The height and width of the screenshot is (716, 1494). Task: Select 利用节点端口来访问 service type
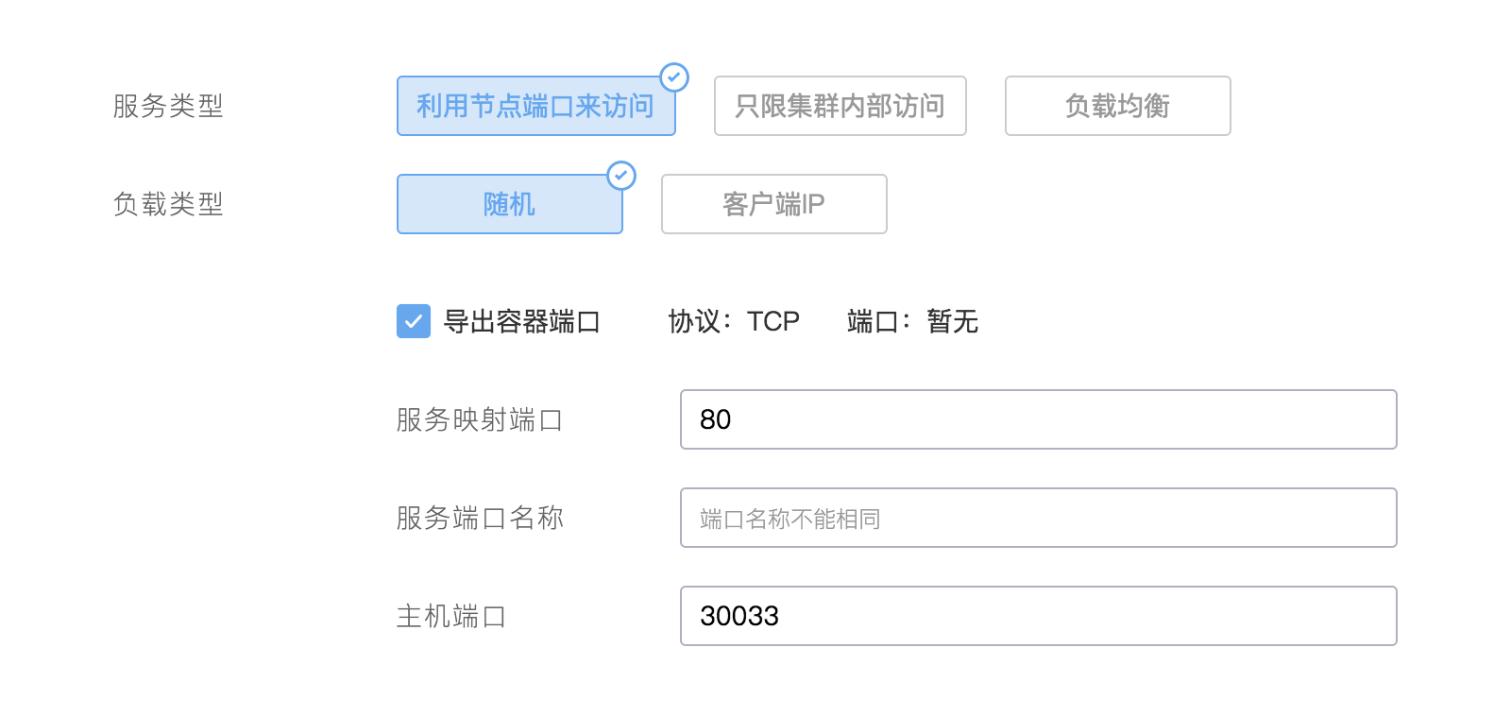(x=535, y=107)
